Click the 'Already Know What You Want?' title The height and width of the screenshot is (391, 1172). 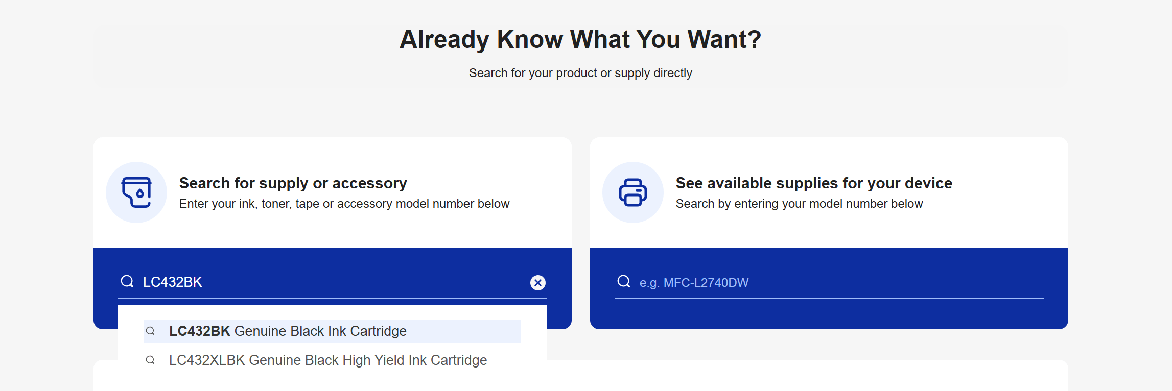click(x=580, y=39)
